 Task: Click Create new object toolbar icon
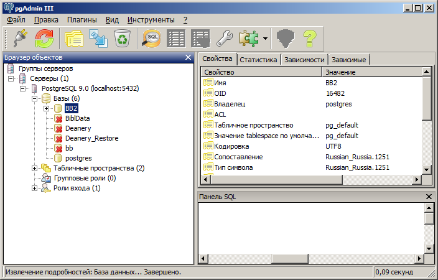[98, 39]
